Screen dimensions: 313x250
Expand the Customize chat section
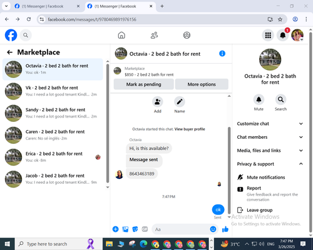[x=270, y=124]
